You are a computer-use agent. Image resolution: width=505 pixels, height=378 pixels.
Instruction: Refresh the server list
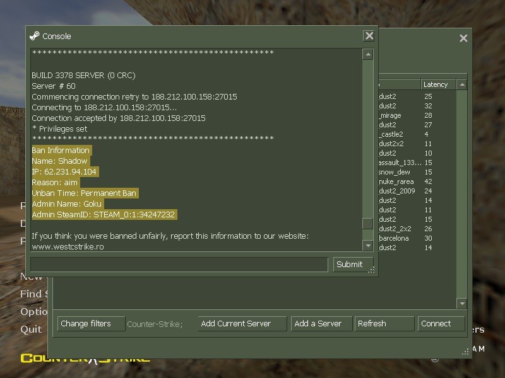point(384,324)
